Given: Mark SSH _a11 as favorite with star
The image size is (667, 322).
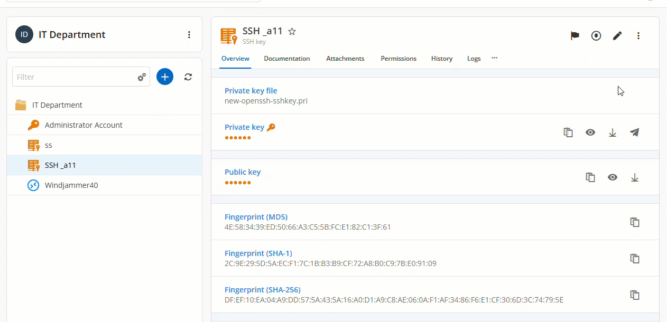Looking at the screenshot, I should (292, 32).
